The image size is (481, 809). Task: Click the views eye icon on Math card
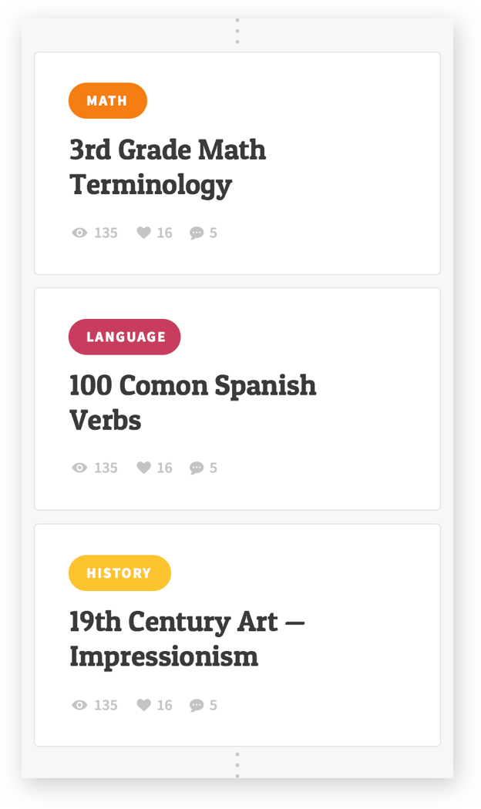point(79,233)
